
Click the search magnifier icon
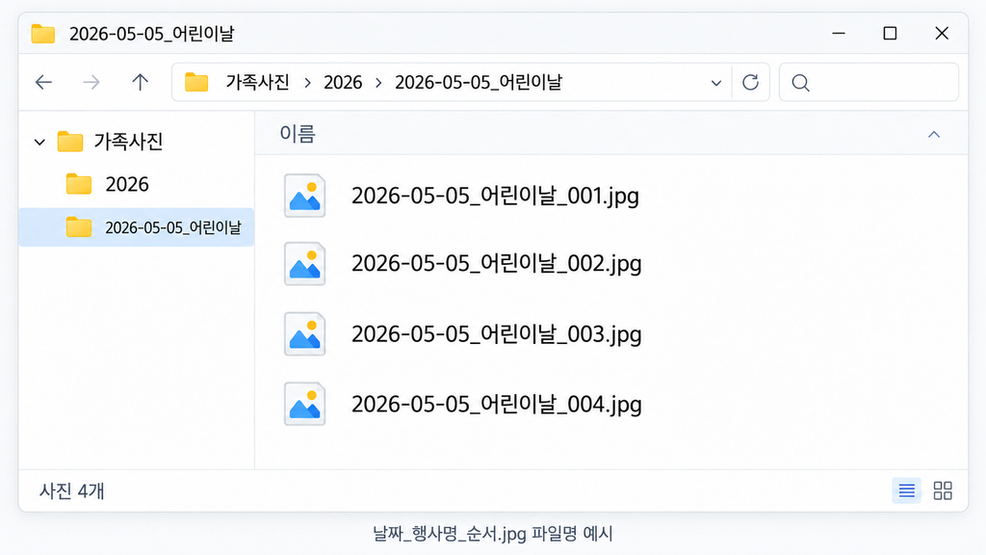tap(800, 83)
